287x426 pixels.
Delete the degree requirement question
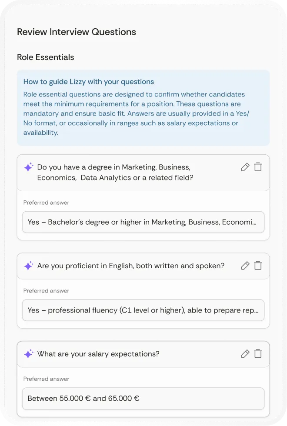(258, 167)
